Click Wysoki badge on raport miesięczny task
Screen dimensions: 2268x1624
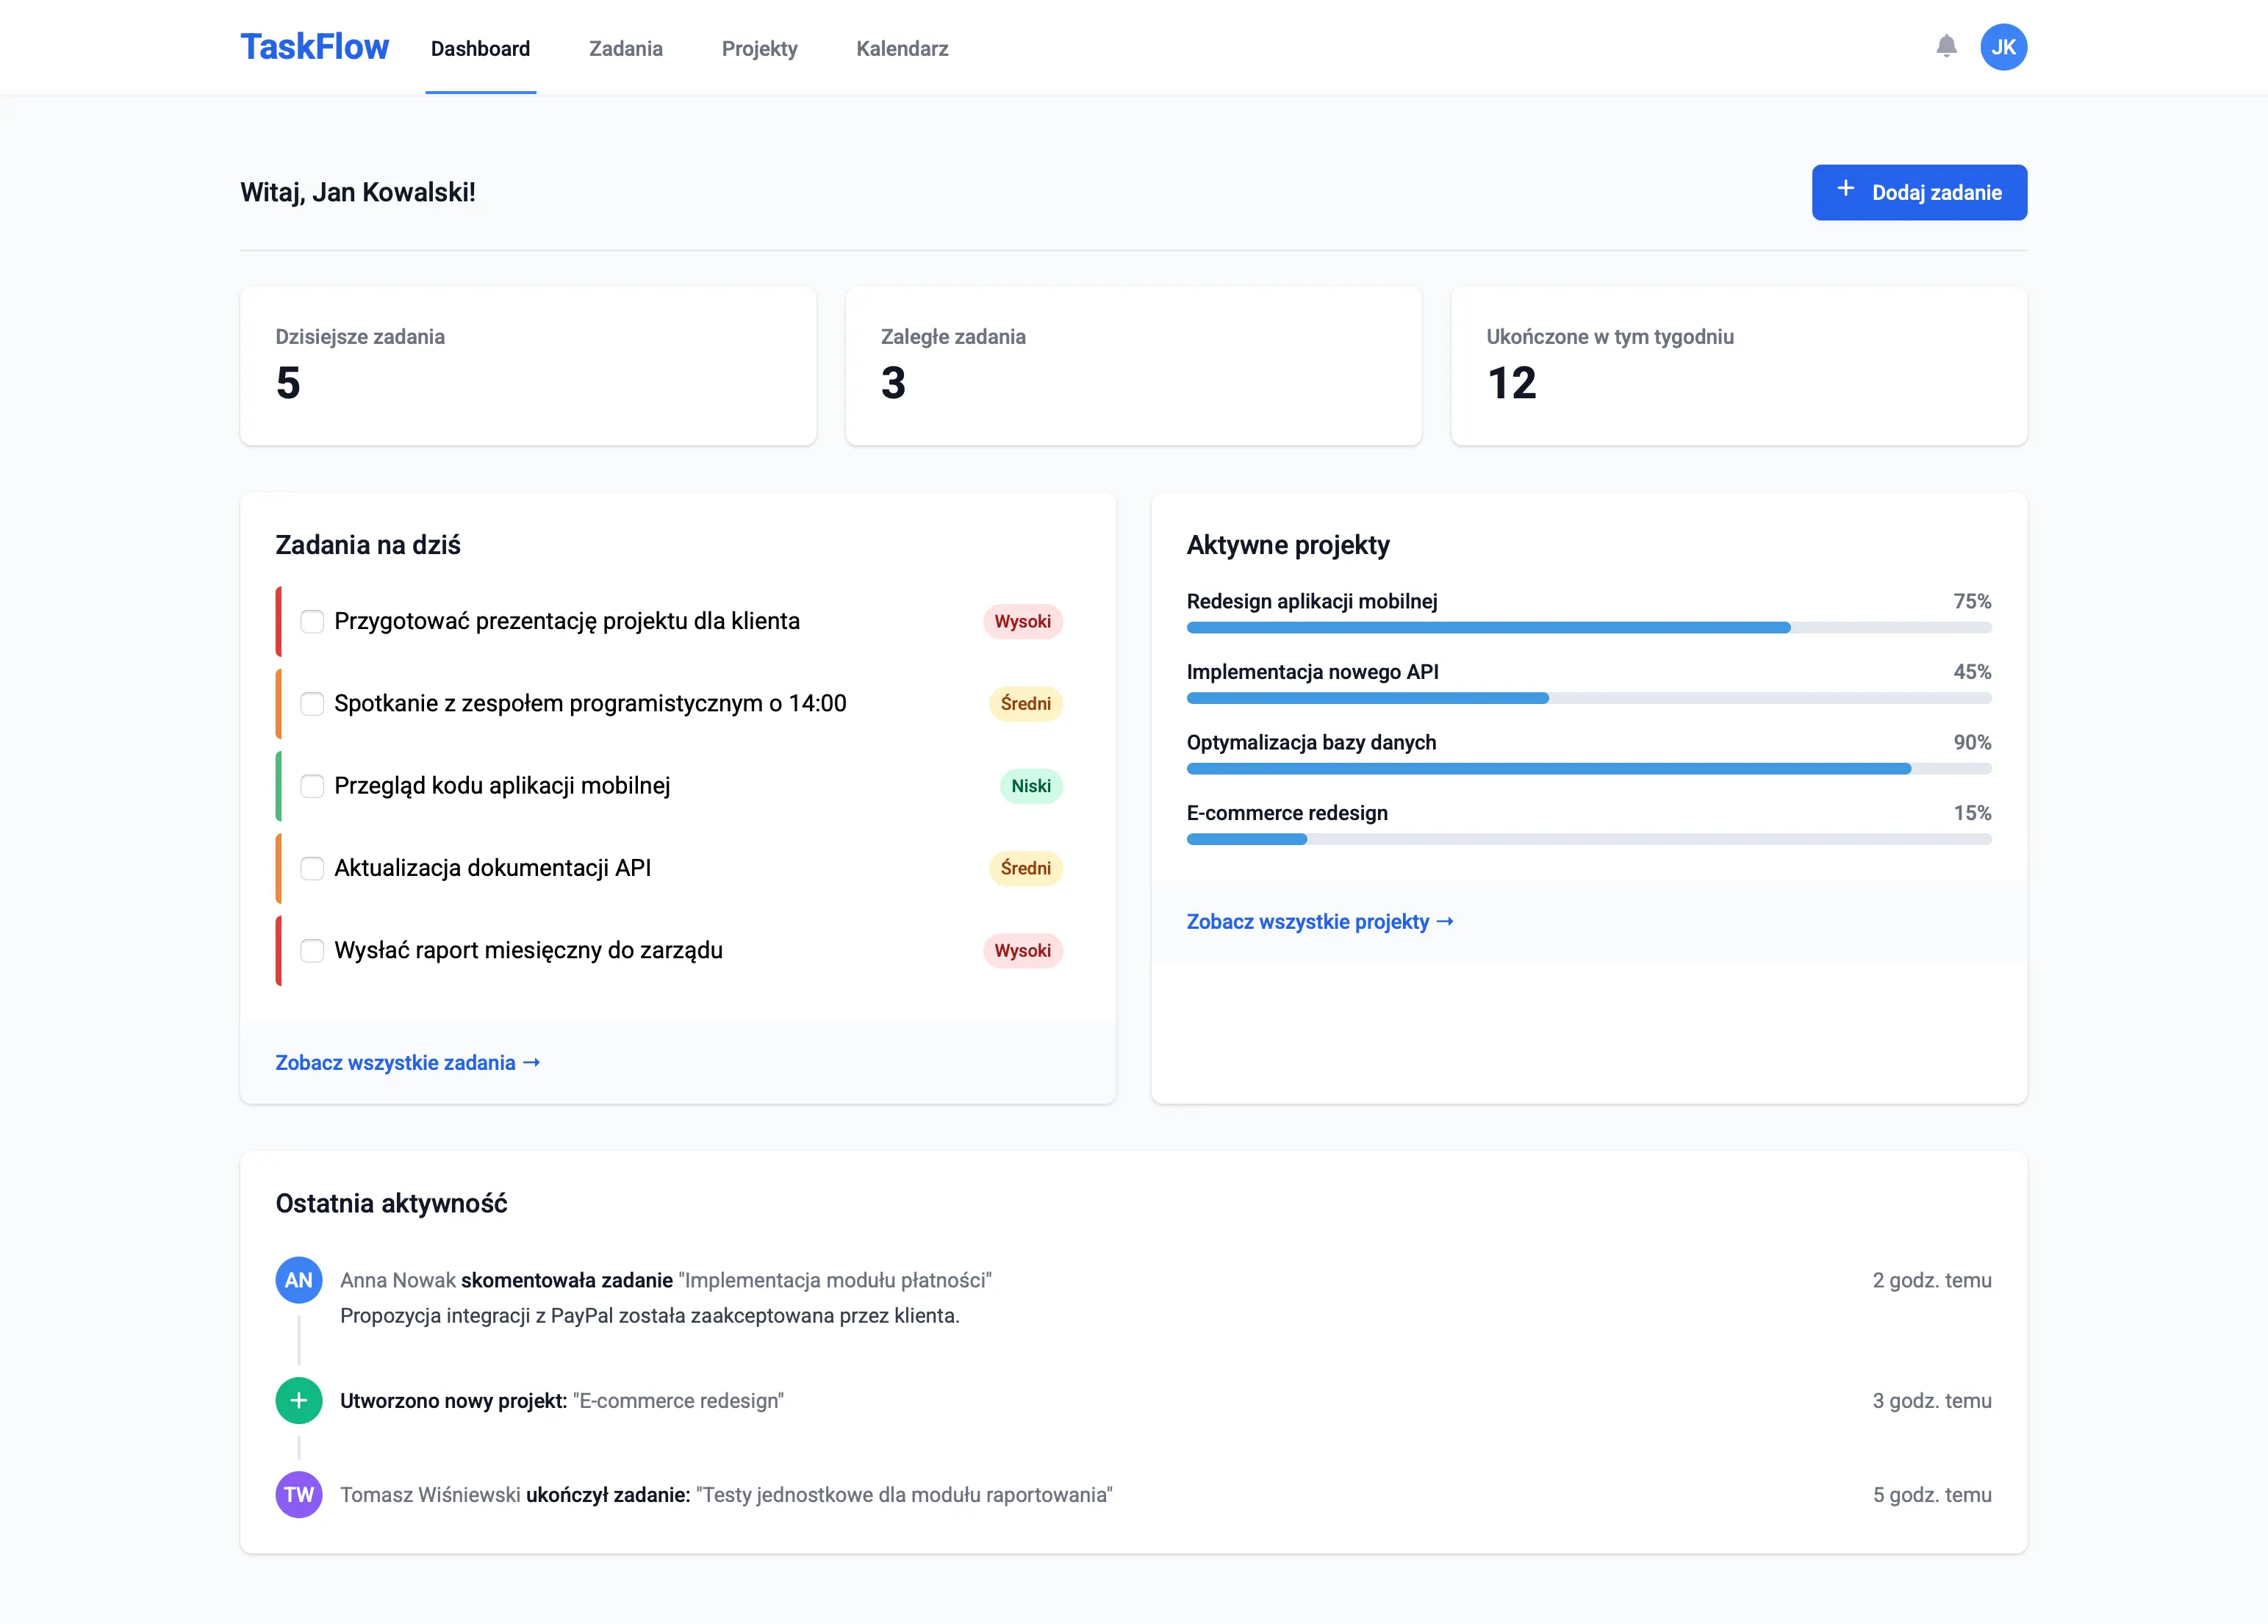[1022, 950]
